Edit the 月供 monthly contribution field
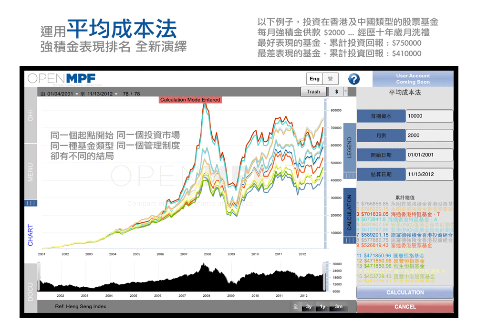The image size is (477, 334). 429,136
